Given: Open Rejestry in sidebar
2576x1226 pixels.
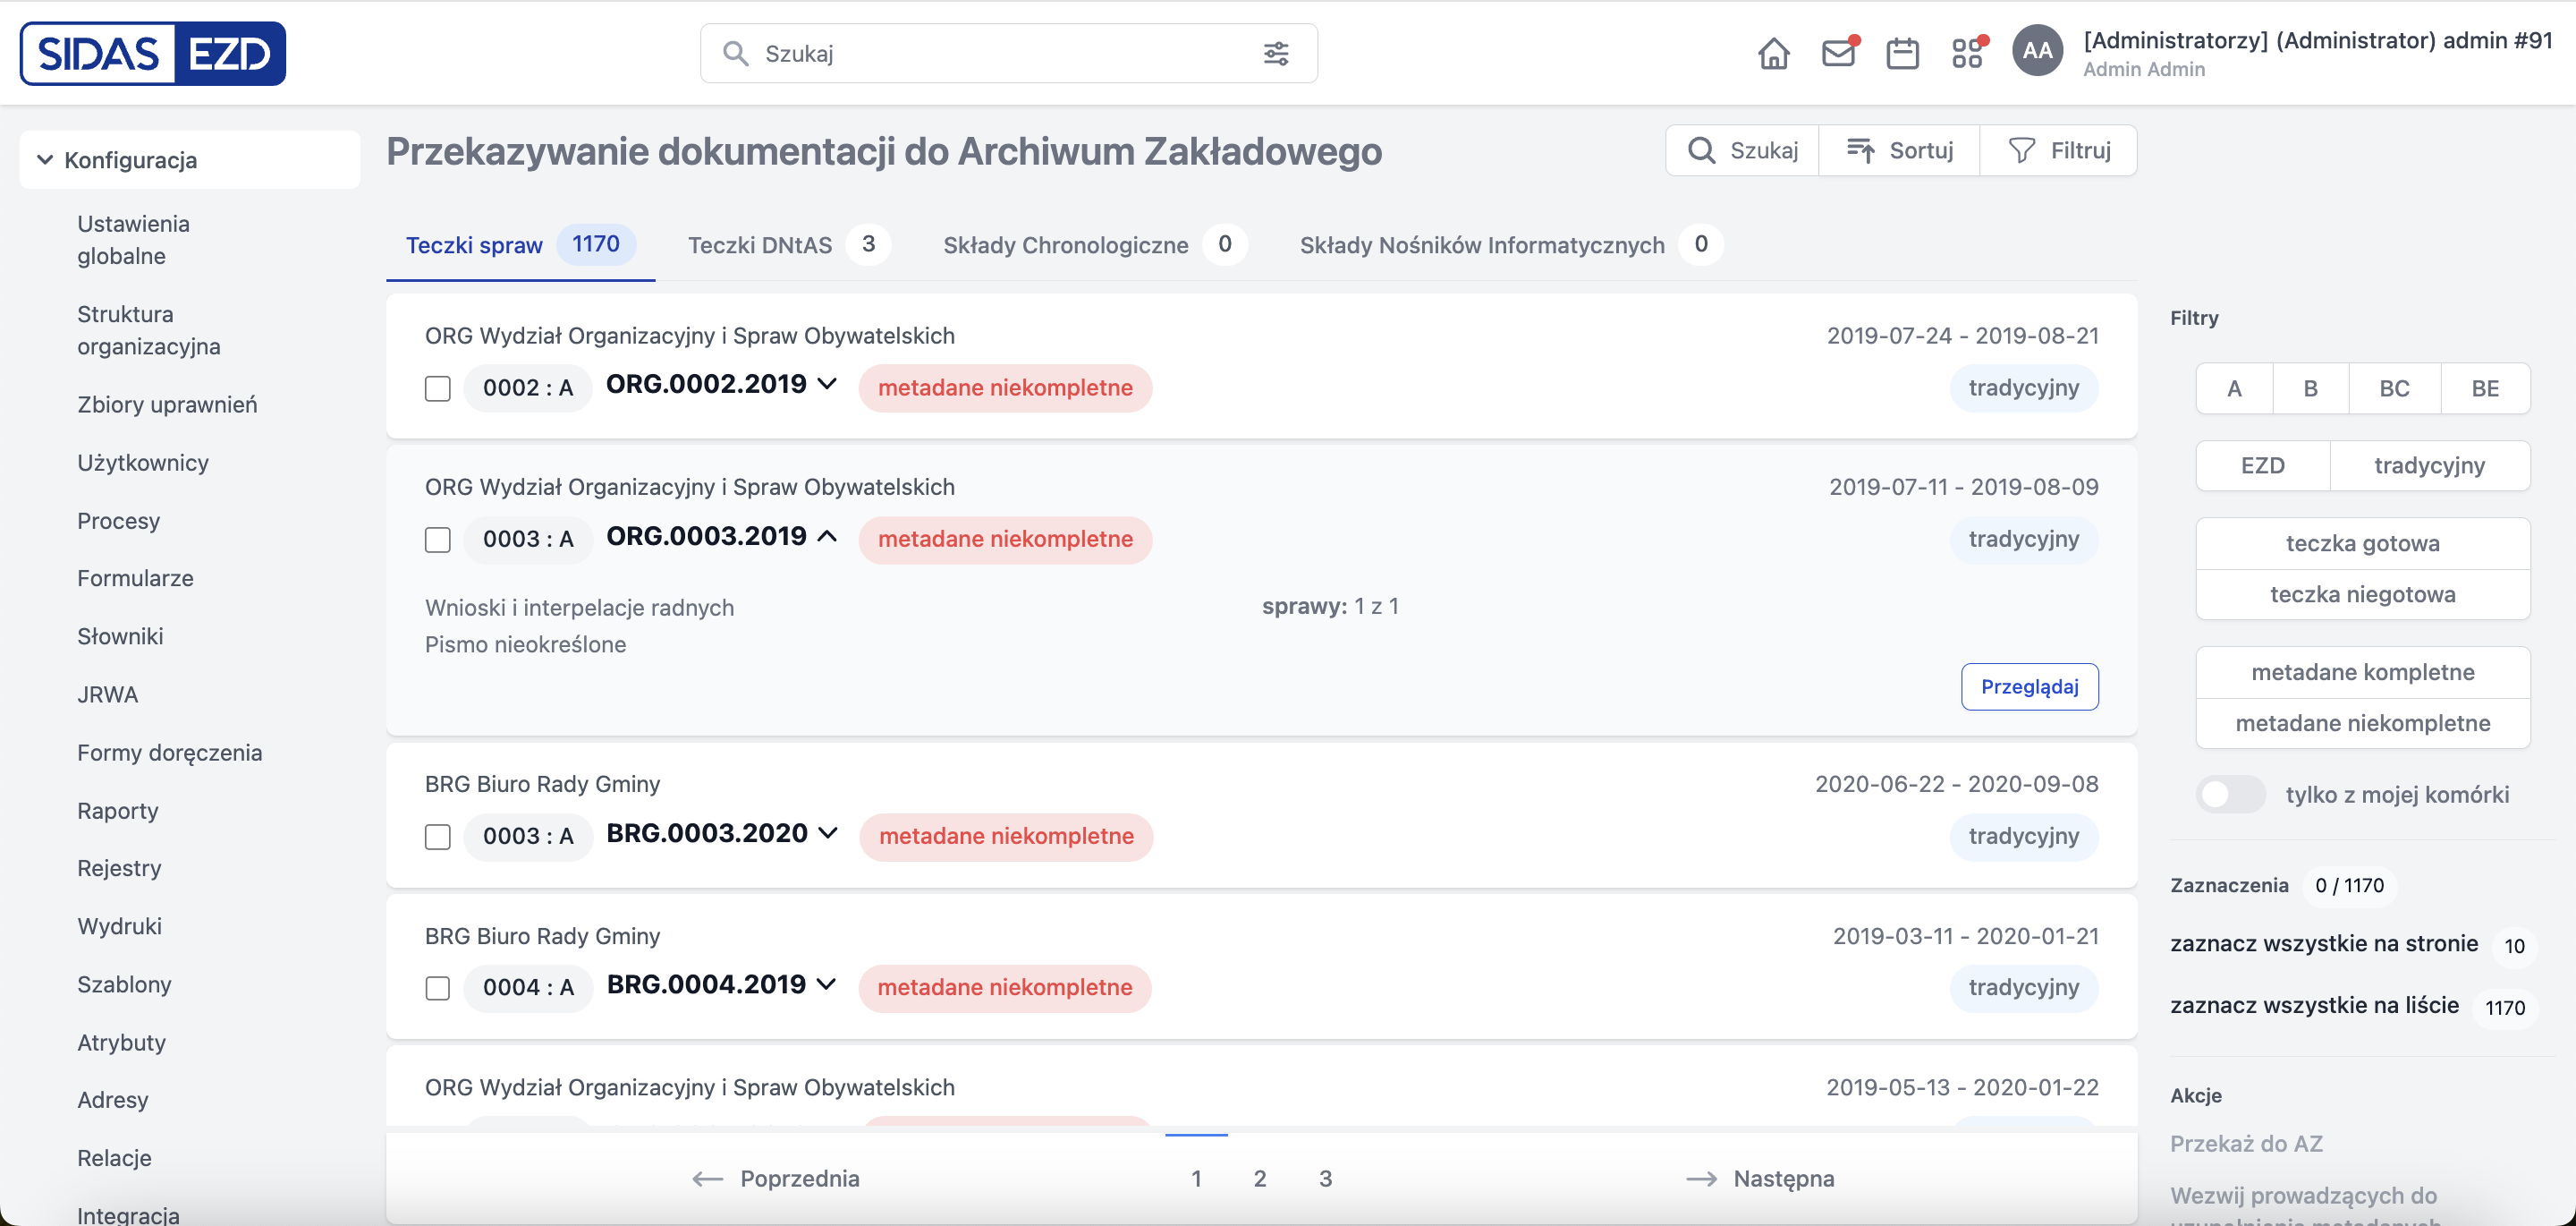Looking at the screenshot, I should coord(119,868).
